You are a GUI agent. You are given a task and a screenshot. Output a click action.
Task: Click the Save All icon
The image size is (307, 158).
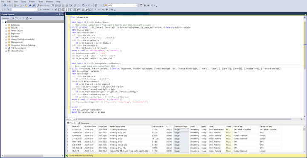[x=33, y=6]
